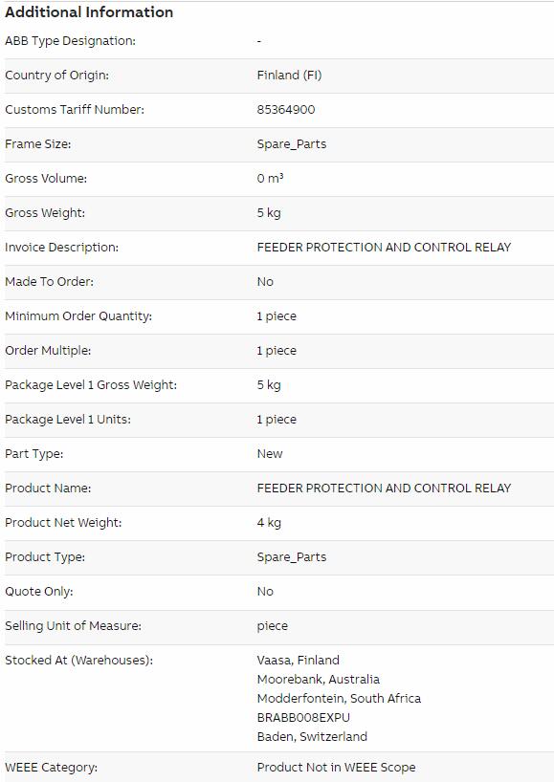The height and width of the screenshot is (782, 554).
Task: Click the Frame Size value Spare_Parts
Action: click(x=292, y=144)
